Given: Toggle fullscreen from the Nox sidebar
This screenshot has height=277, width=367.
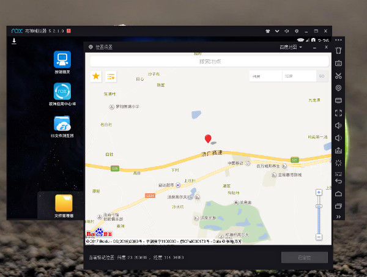Looking at the screenshot, I should point(338,113).
